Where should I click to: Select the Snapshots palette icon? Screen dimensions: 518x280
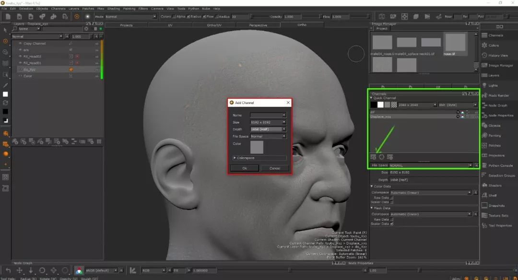(485, 206)
